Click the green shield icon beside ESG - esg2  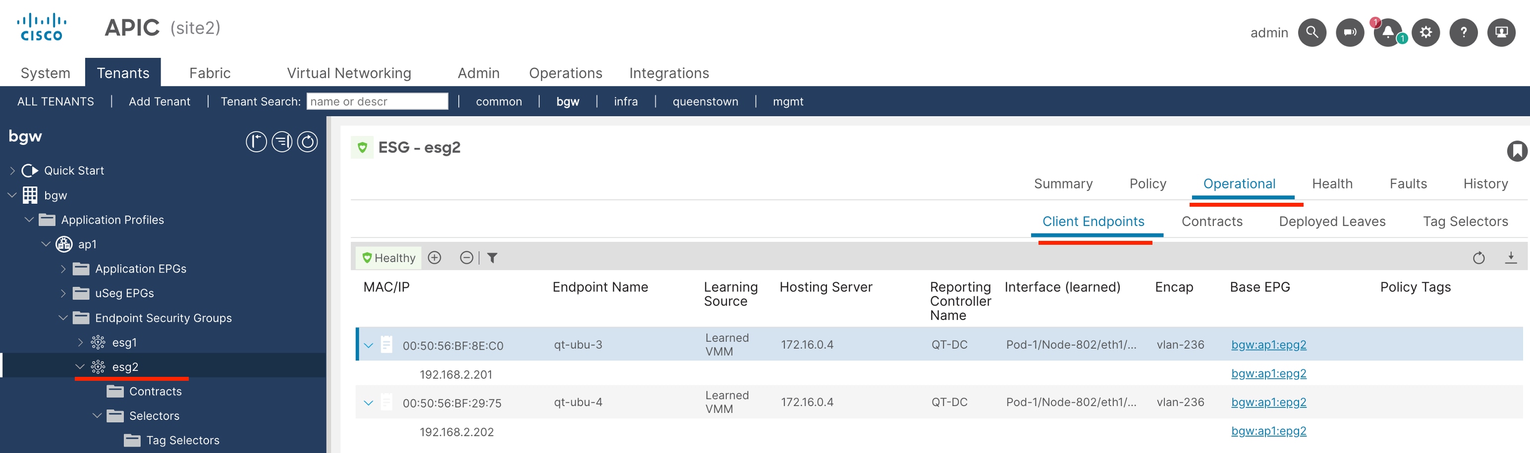point(362,147)
